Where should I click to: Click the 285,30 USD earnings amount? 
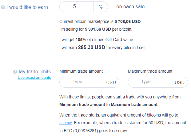coord(91,48)
